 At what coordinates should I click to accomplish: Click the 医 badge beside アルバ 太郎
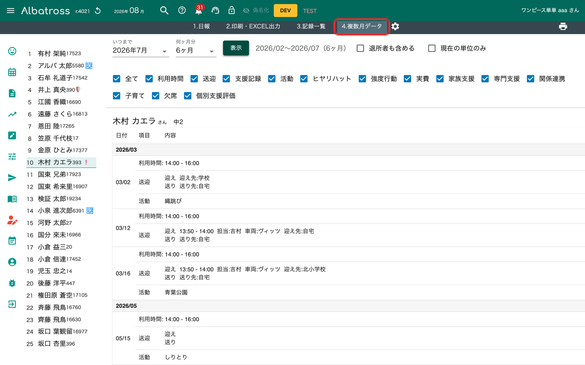tap(89, 66)
